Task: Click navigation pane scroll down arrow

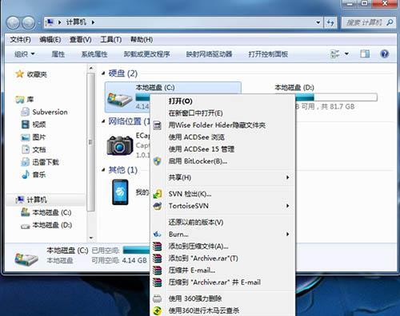Action: coord(91,238)
